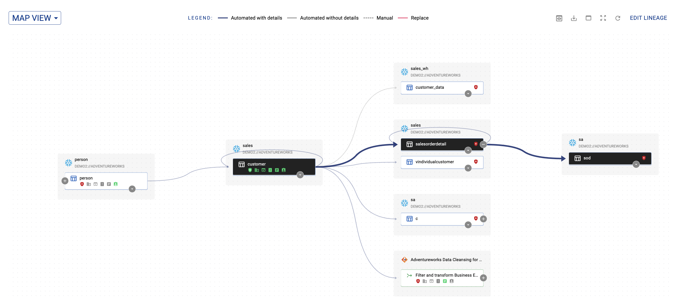Expand columns of the sod node

pos(636,165)
